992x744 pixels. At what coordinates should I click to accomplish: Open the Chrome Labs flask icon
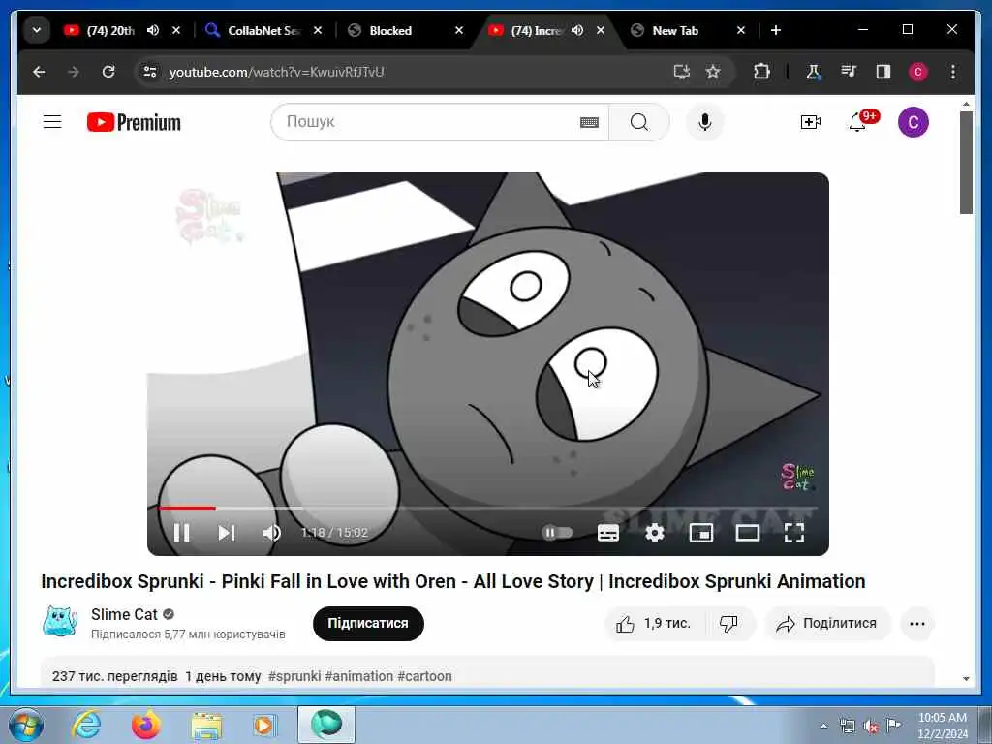tap(813, 72)
